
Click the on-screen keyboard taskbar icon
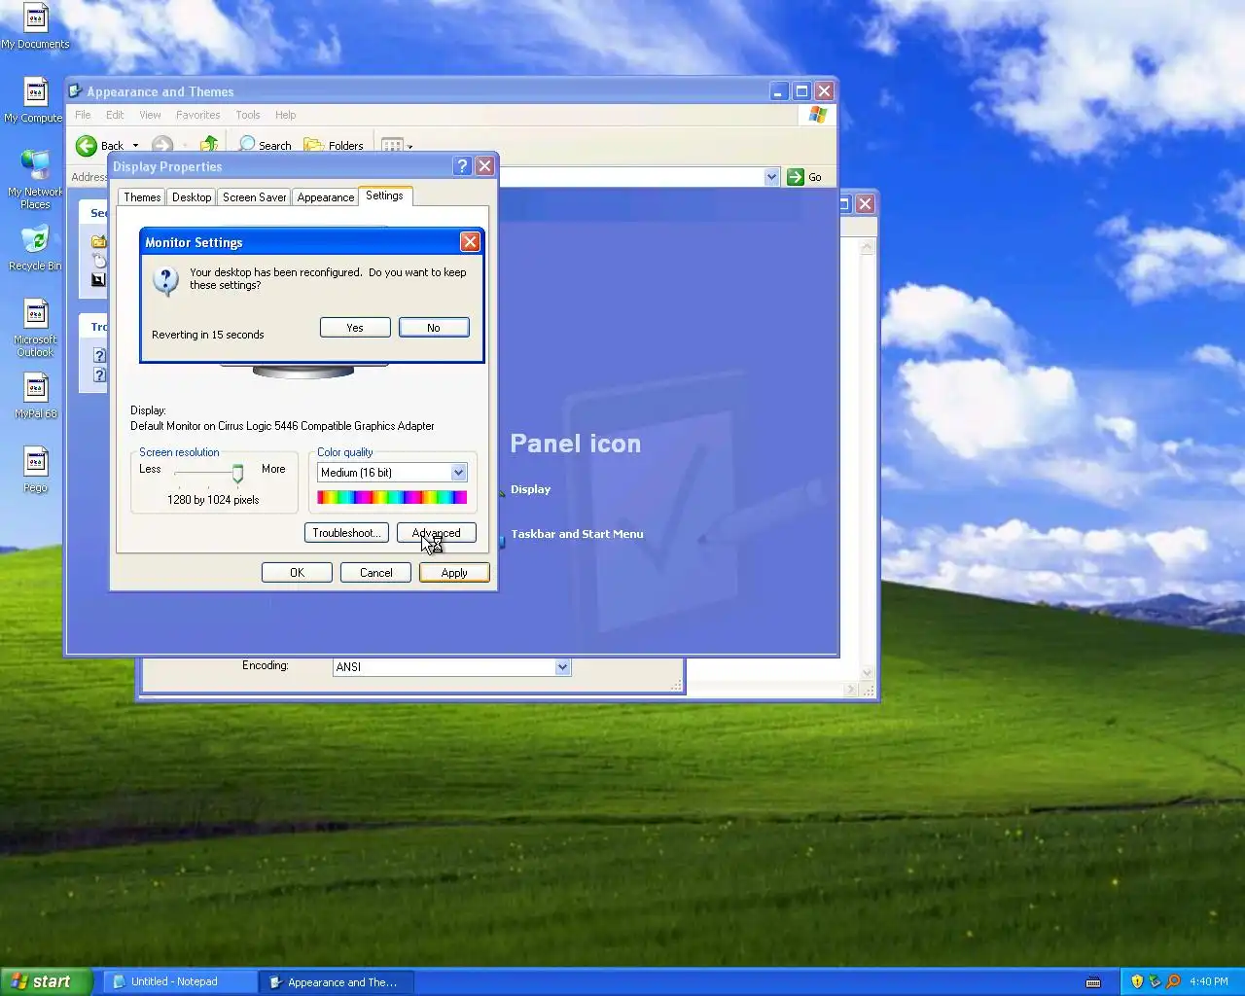(x=1093, y=981)
